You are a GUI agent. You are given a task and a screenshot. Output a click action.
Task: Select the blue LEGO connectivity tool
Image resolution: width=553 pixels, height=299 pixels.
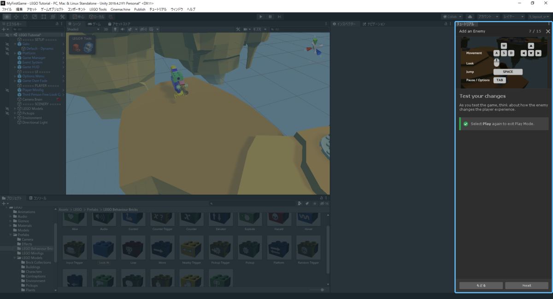pyautogui.click(x=88, y=47)
